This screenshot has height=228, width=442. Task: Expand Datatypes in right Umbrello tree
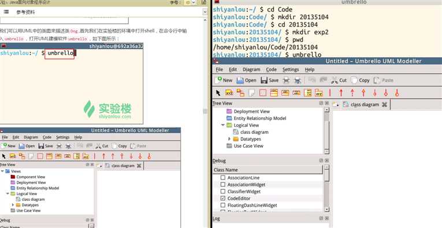click(229, 139)
